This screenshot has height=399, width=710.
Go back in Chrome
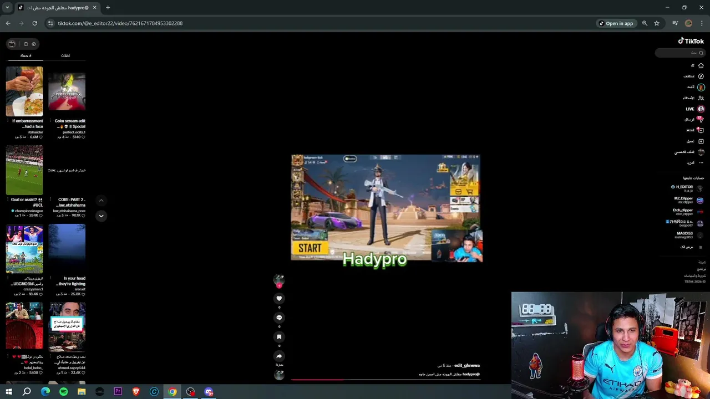8,23
